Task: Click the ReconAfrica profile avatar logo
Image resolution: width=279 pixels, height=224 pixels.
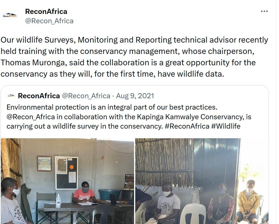Action: tap(10, 15)
